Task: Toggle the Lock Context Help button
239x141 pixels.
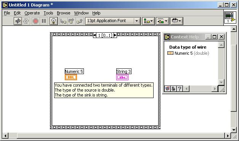Action: pyautogui.click(x=173, y=89)
